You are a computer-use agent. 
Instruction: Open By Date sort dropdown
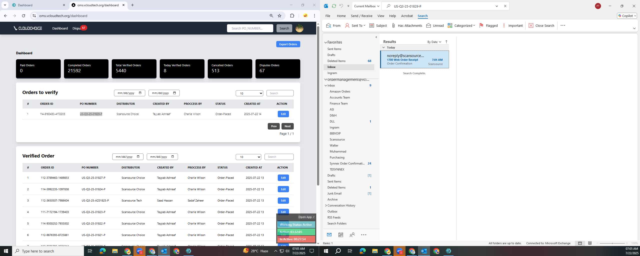point(434,42)
